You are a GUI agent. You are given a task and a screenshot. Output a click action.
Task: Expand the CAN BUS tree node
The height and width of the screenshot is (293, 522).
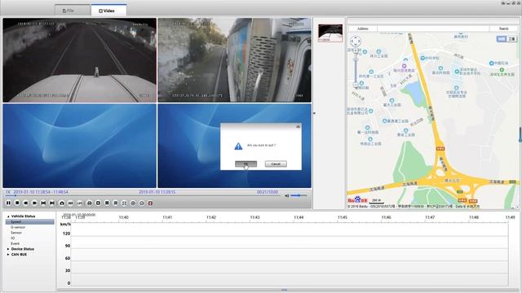(x=8, y=255)
